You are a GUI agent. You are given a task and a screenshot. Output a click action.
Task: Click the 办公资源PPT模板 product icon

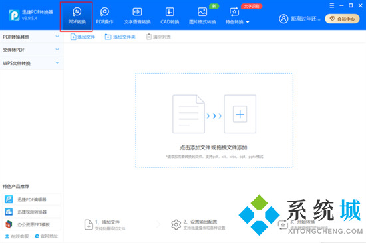click(x=9, y=224)
